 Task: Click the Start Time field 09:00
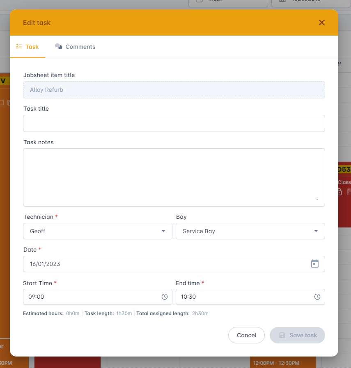tap(98, 297)
